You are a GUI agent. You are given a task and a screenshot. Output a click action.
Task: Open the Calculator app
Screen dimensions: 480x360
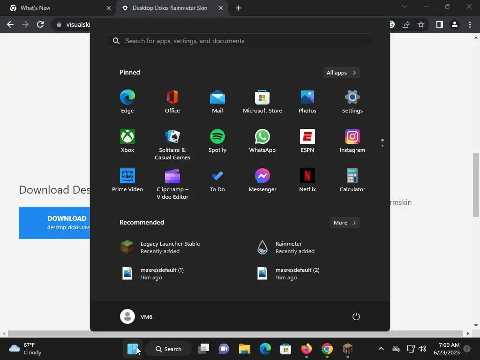click(352, 180)
